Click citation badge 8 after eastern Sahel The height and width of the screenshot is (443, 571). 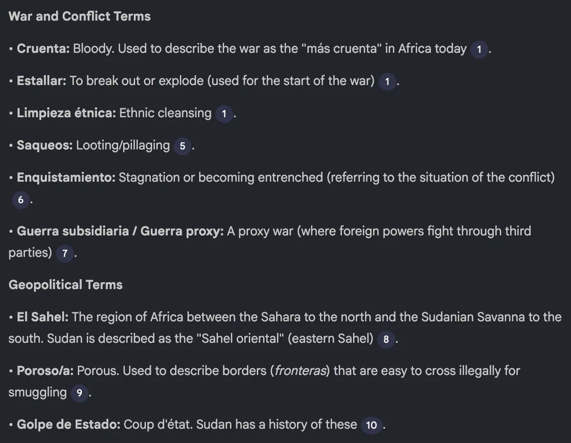pos(386,340)
